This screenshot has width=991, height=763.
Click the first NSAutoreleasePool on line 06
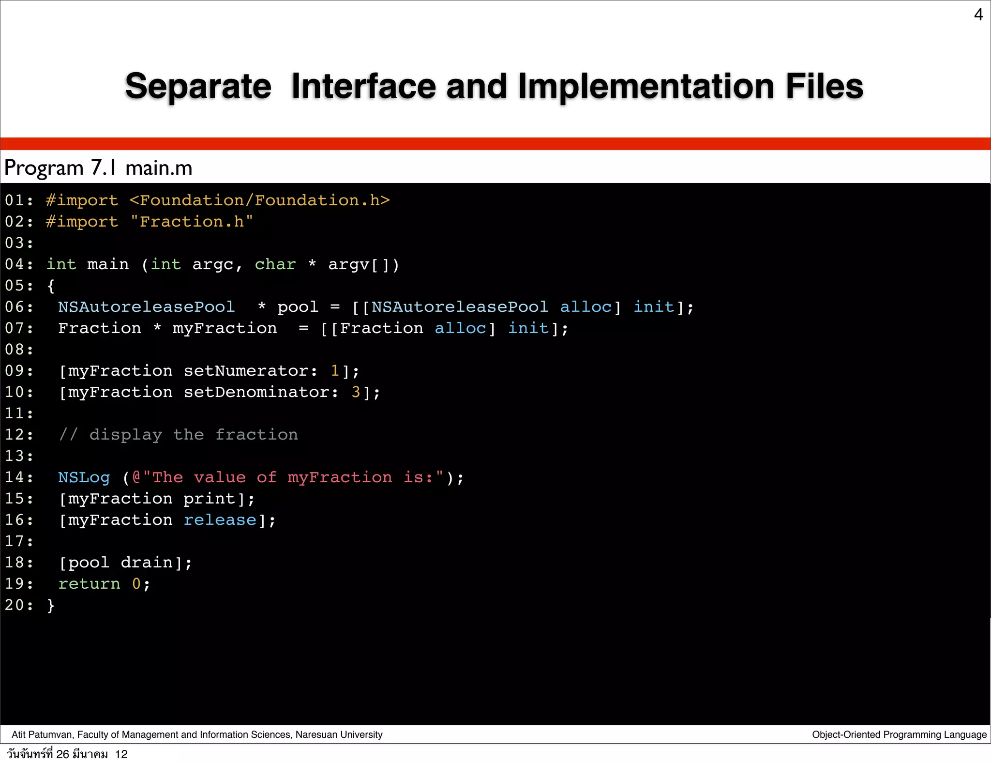coord(146,307)
